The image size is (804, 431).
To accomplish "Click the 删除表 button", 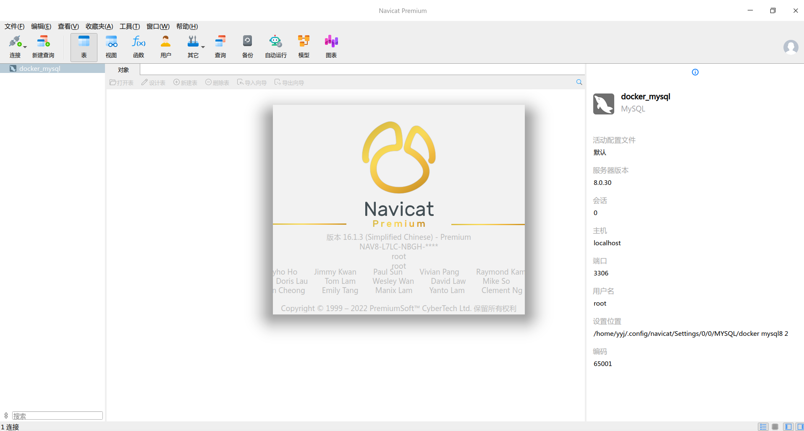I will coord(217,83).
